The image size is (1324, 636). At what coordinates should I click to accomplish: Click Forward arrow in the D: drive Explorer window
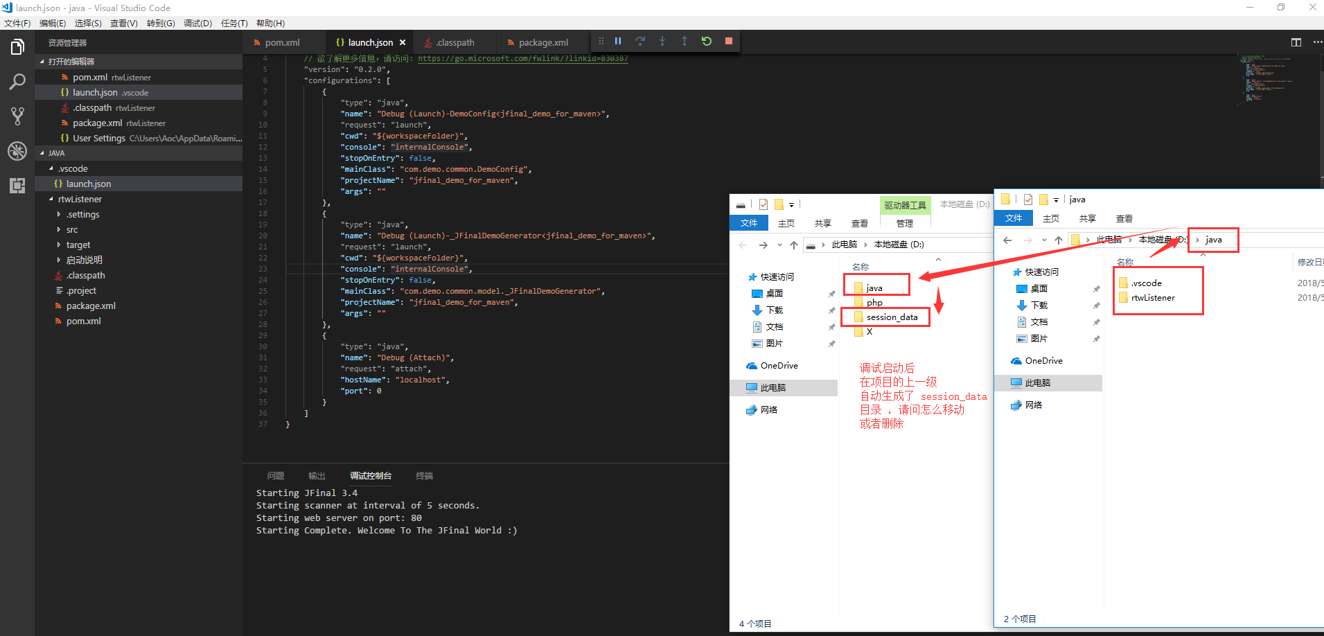[x=763, y=245]
